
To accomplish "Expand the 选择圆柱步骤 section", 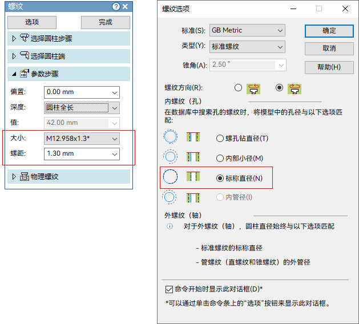I will (x=14, y=38).
